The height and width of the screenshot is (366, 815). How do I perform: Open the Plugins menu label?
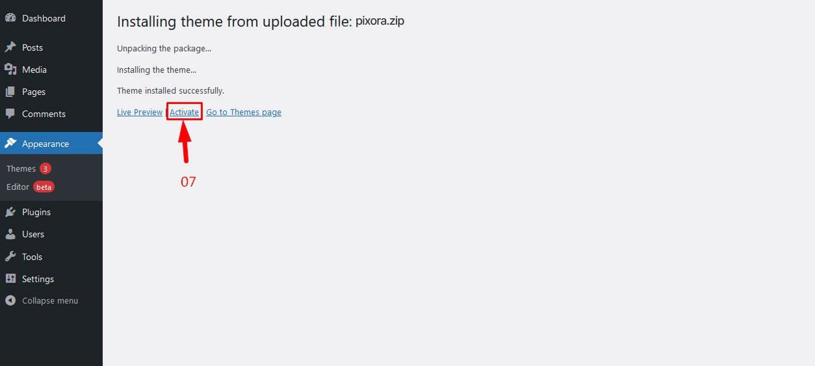click(x=36, y=212)
